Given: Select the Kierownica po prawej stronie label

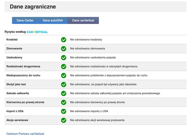Looking at the screenshot, I should click(x=25, y=102).
